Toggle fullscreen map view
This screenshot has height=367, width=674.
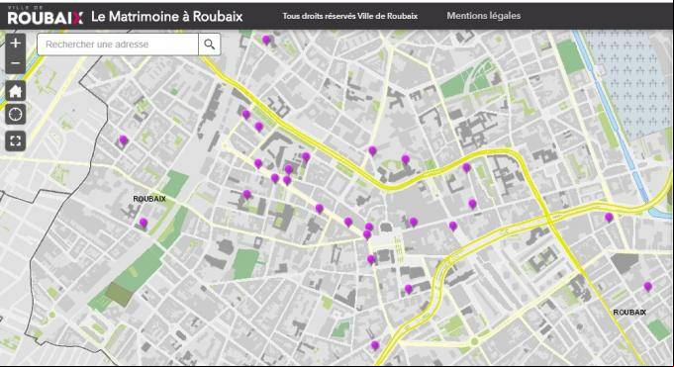16,140
